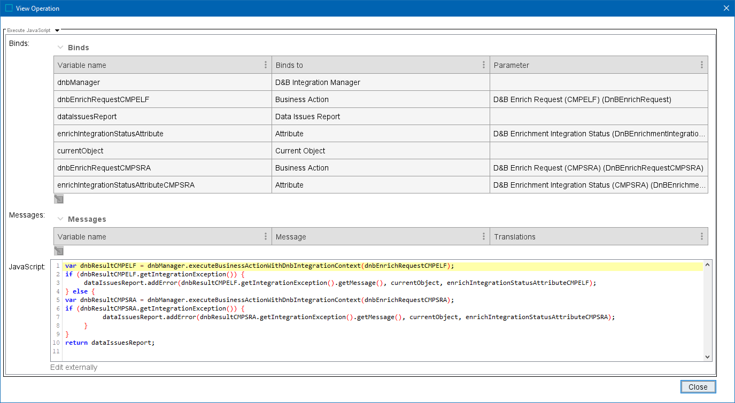
Task: Click the D&B Integration Manager cell
Action: [381, 82]
